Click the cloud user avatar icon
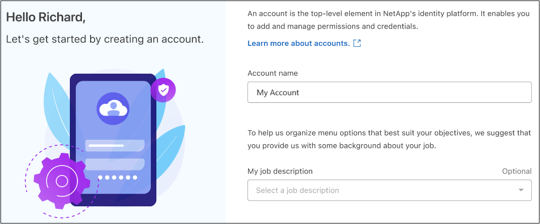The height and width of the screenshot is (224, 540). 113,108
